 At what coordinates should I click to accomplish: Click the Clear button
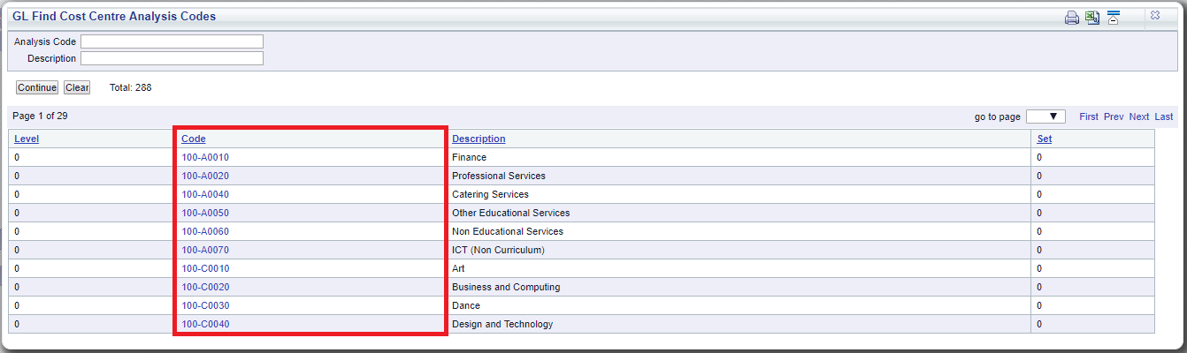(77, 87)
